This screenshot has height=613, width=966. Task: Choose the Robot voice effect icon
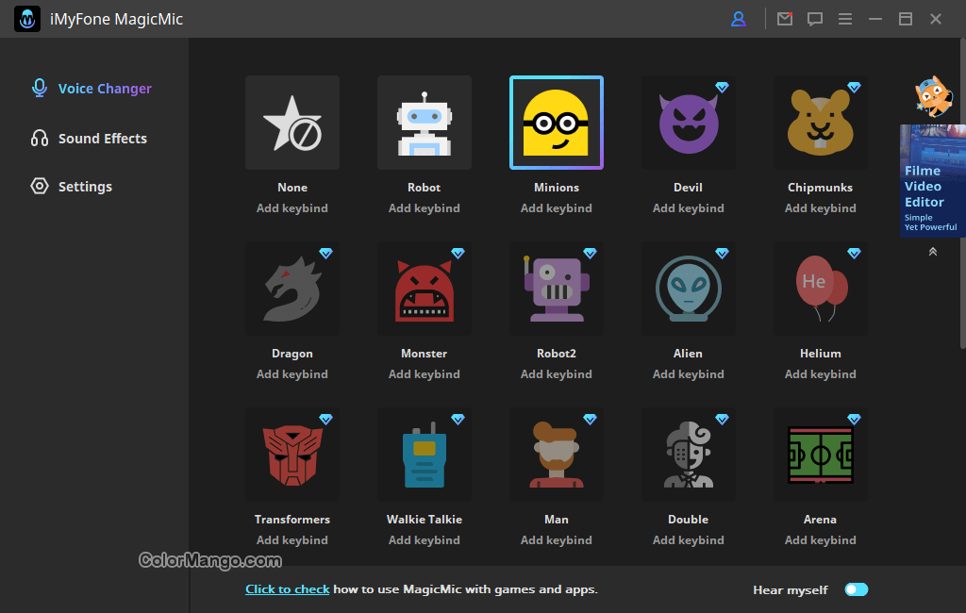pyautogui.click(x=425, y=123)
